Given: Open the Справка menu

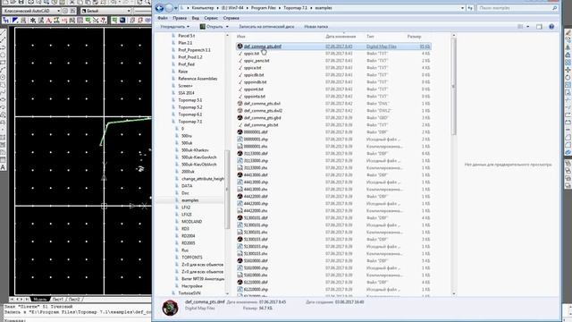Looking at the screenshot, I should click(x=231, y=18).
